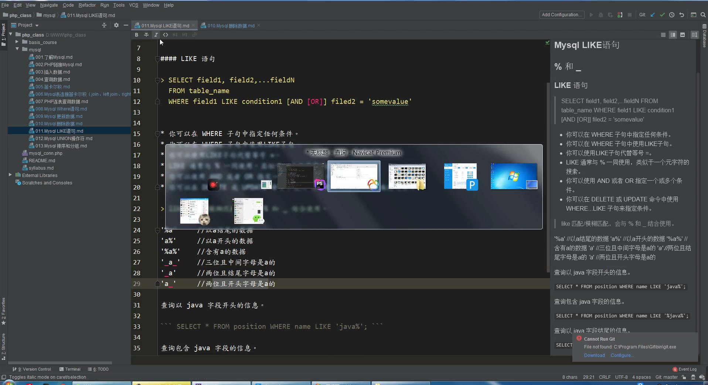Fold the list starting at line 15

(x=157, y=134)
